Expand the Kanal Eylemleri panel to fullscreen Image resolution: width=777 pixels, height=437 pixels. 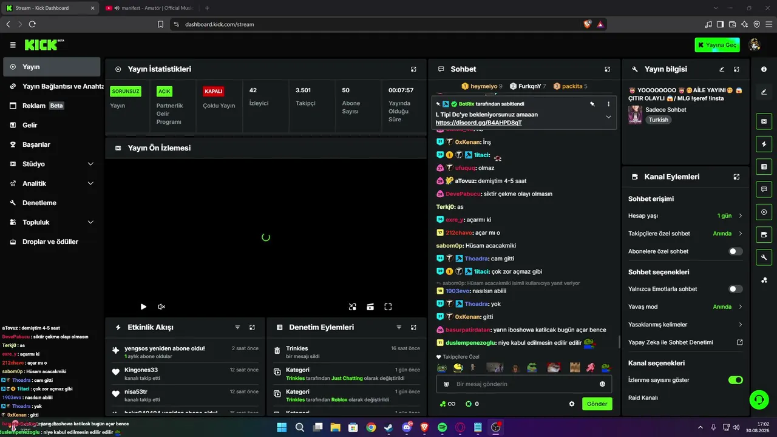[x=736, y=177]
